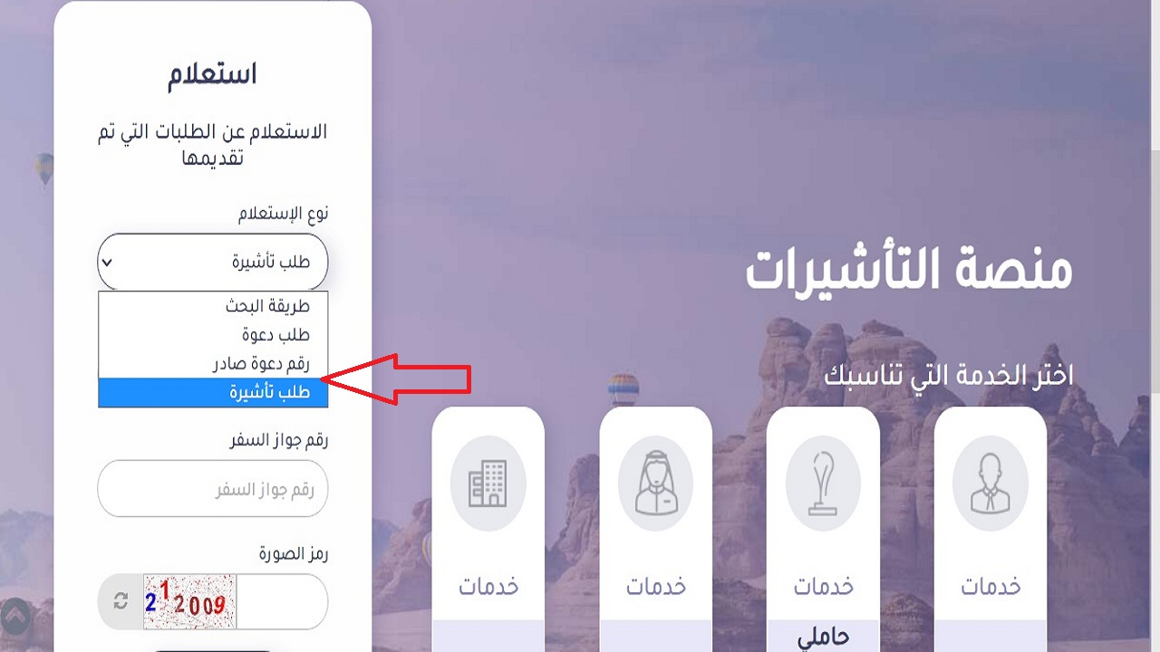Select طلب دعوة option in the list
Screen dimensions: 1160x652
[x=212, y=335]
